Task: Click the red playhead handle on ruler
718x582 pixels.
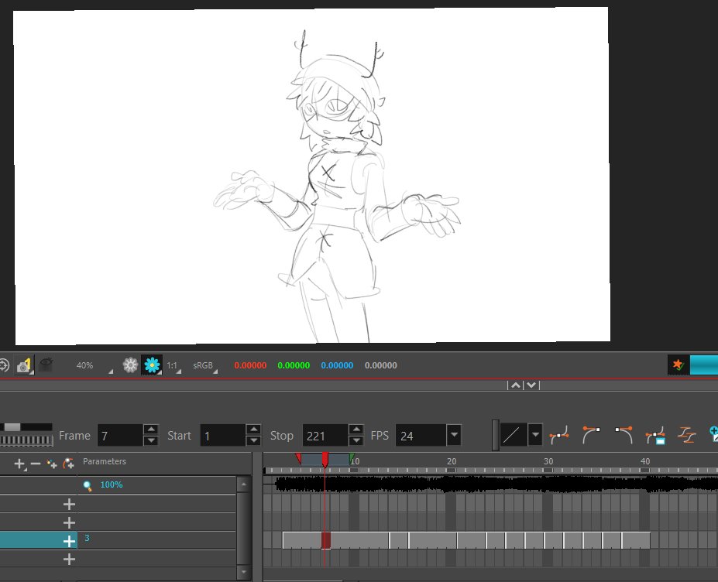Action: click(x=325, y=459)
